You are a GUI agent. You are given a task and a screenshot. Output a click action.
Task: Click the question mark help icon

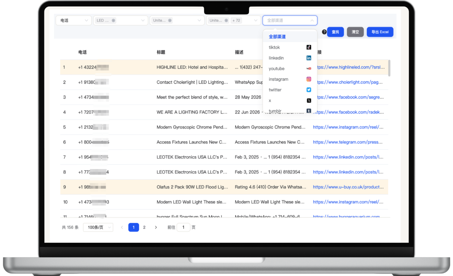(324, 32)
